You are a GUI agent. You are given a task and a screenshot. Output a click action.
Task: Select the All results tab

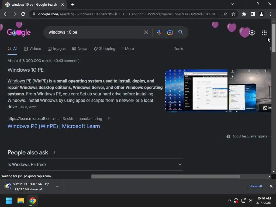click(12, 49)
